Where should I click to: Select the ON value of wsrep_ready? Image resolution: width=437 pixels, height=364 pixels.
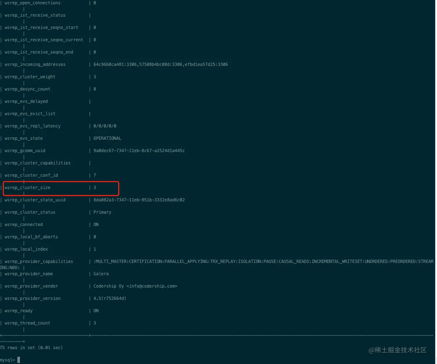click(96, 311)
